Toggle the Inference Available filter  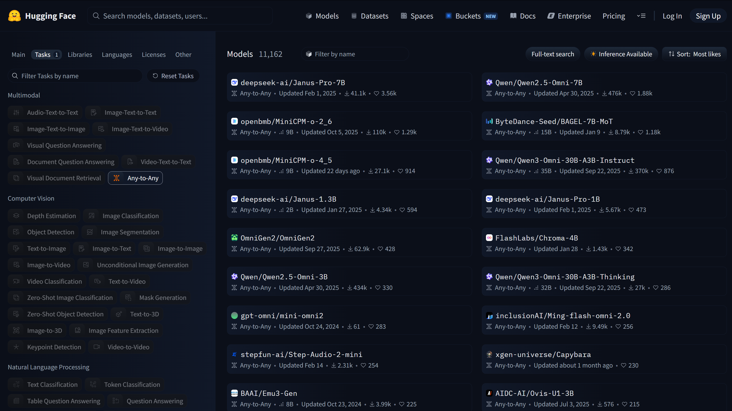621,54
